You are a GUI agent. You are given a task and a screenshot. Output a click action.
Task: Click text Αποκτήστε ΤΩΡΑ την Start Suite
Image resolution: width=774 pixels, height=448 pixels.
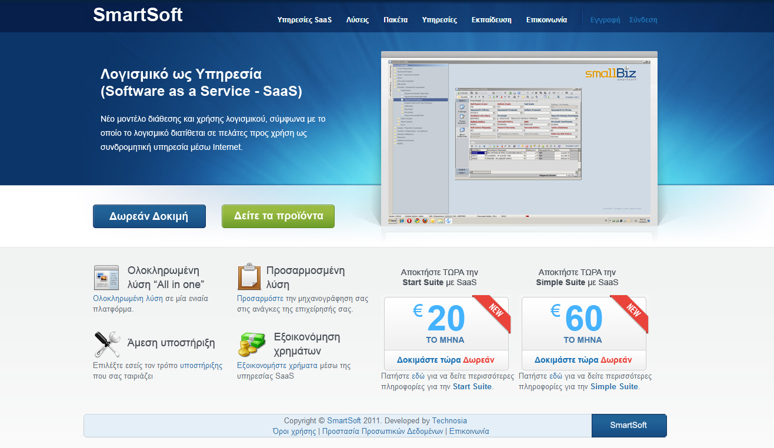[439, 278]
